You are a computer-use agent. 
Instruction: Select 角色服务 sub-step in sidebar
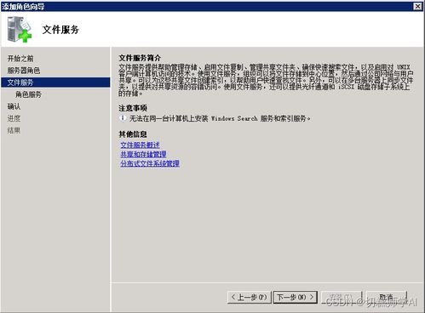[28, 94]
